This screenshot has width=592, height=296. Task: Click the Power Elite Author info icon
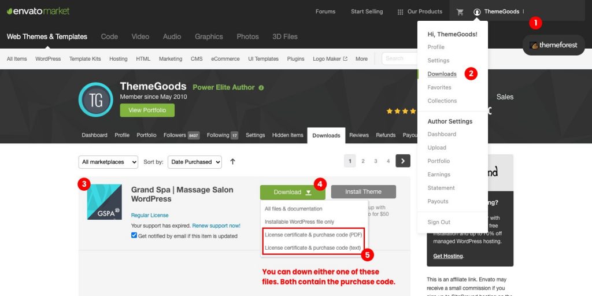pos(261,88)
